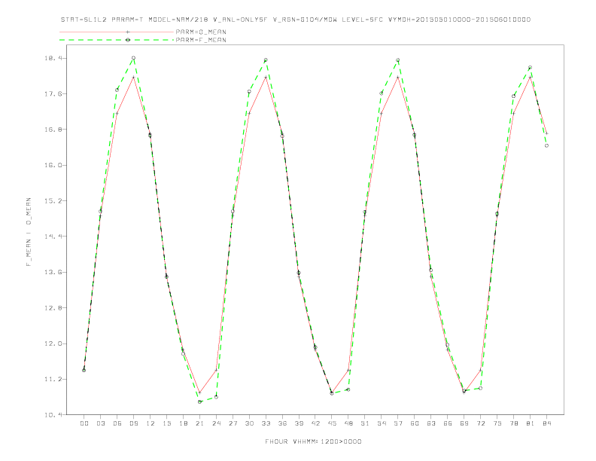596x461 pixels.
Task: Select the green dashed line sample in legend
Action: click(117, 40)
